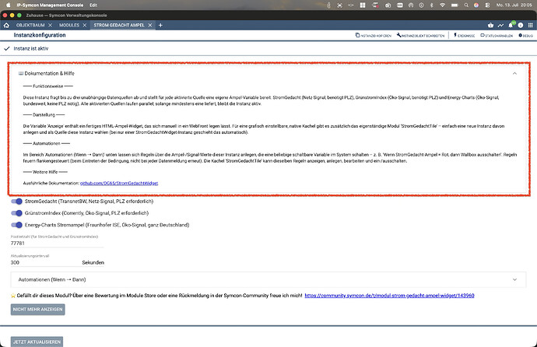Click the Automationen (Wenn → Dann) title
Screen dimensions: 537x347
pyautogui.click(x=52, y=279)
